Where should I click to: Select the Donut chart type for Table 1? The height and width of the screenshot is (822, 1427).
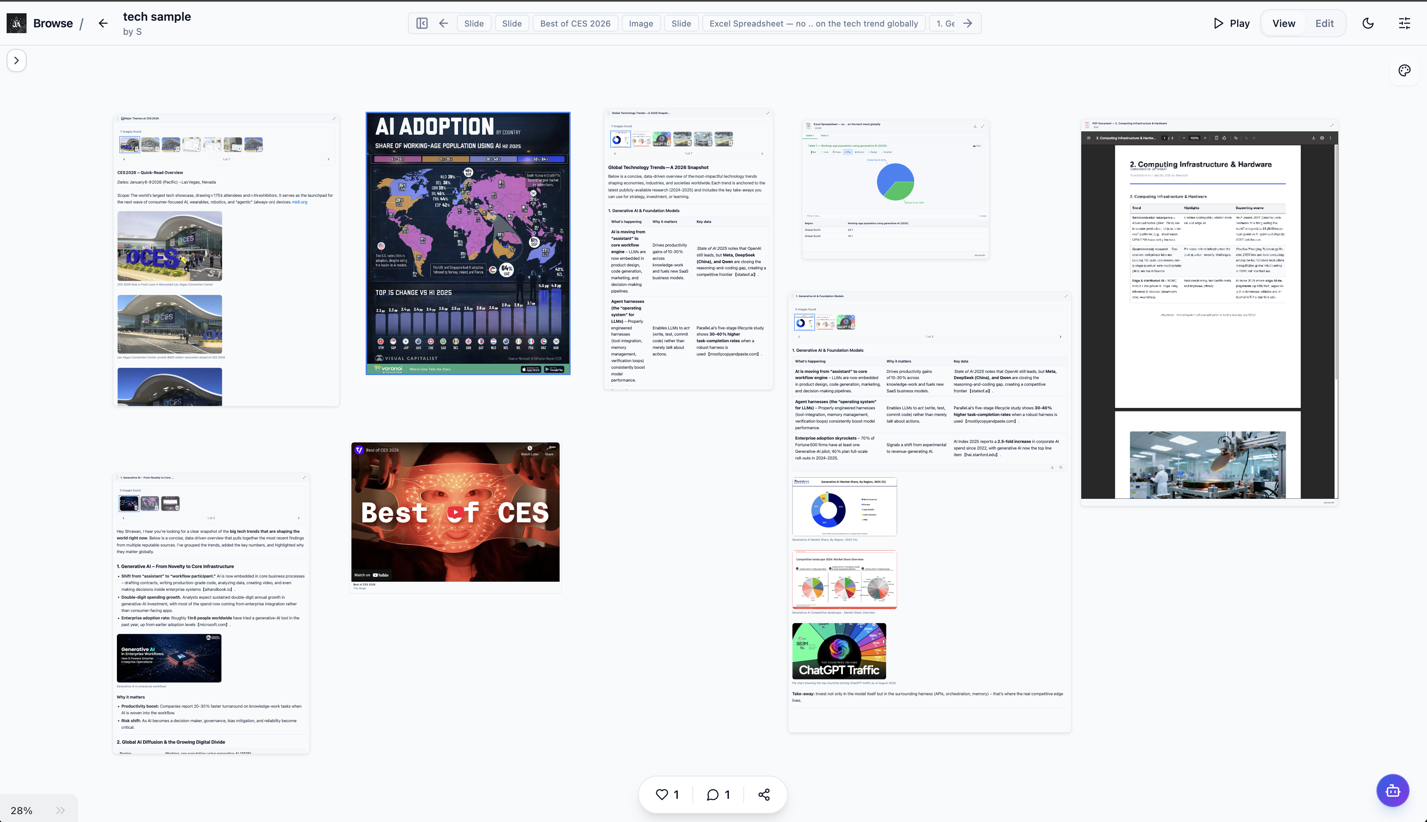(860, 152)
